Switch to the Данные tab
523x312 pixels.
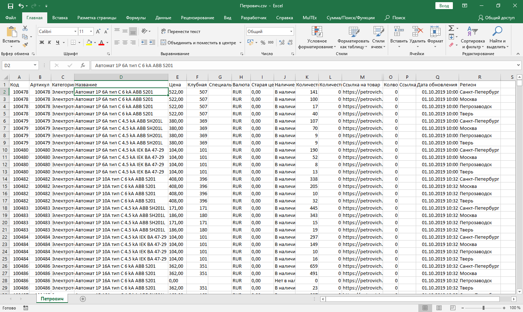pyautogui.click(x=163, y=18)
